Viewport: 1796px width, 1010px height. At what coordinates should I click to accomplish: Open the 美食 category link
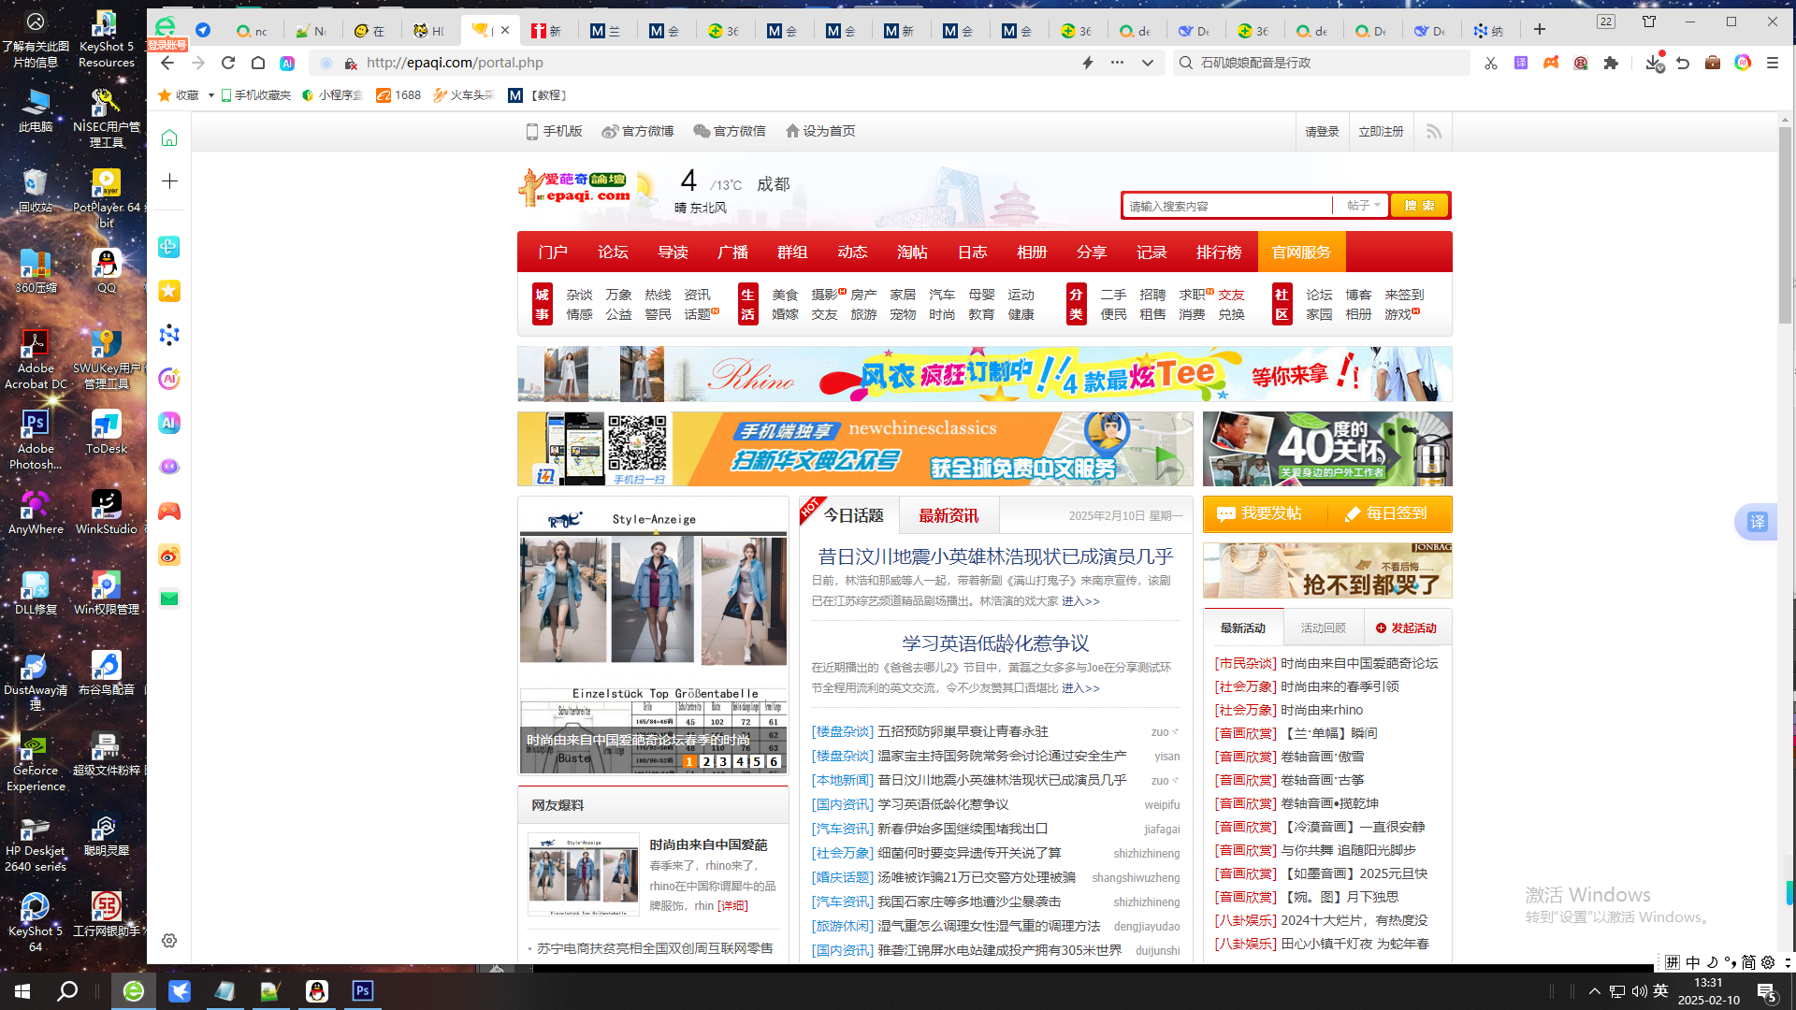[x=785, y=295]
